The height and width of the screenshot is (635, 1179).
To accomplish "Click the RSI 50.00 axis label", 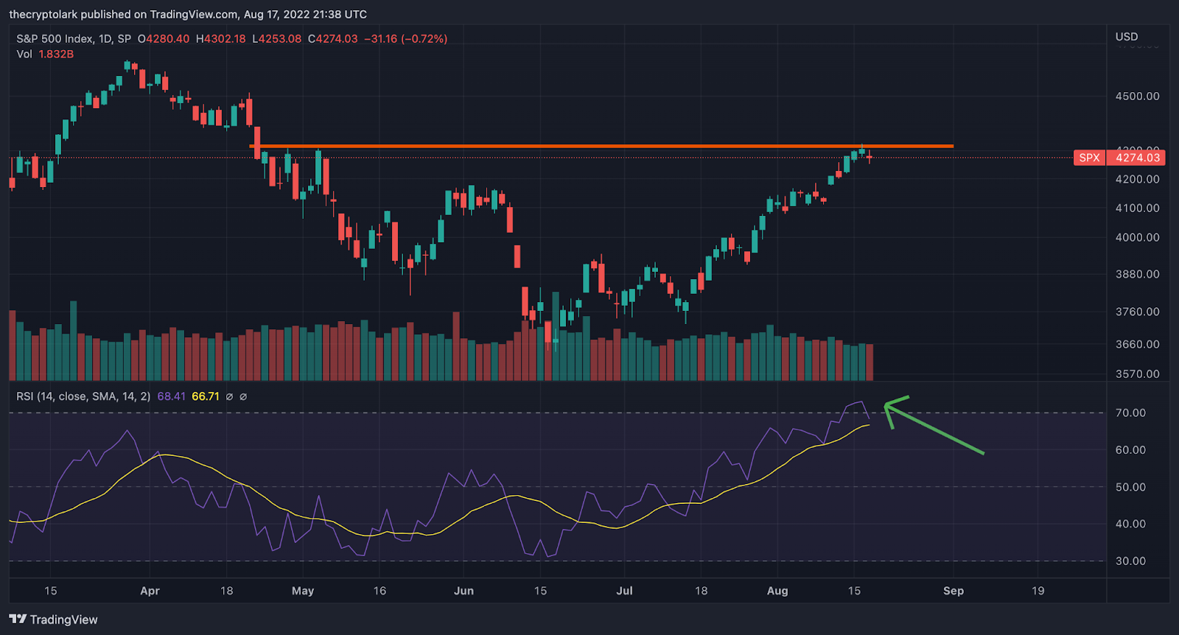I will [1130, 487].
